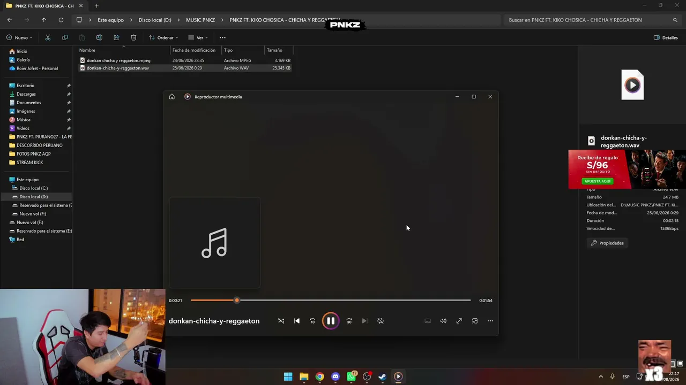Open mini player view
The width and height of the screenshot is (686, 385).
(x=475, y=321)
